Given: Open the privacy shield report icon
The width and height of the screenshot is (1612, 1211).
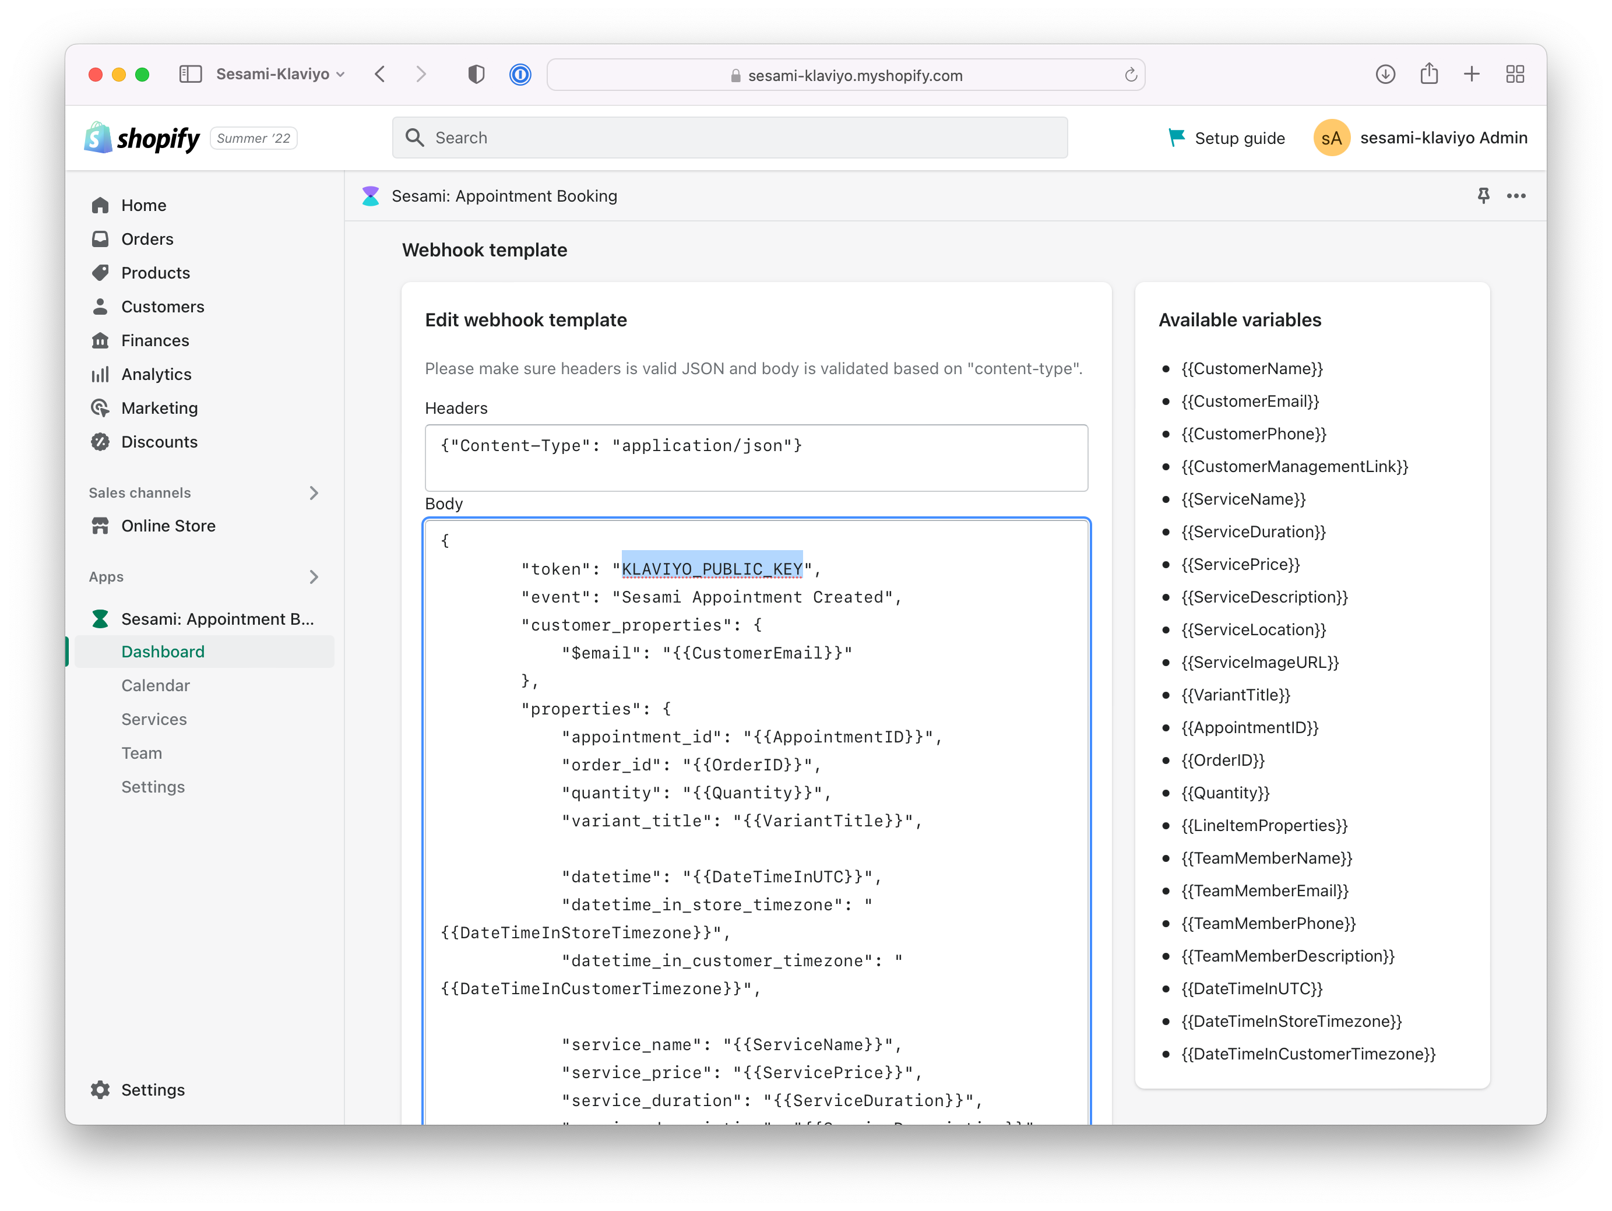Looking at the screenshot, I should point(476,75).
